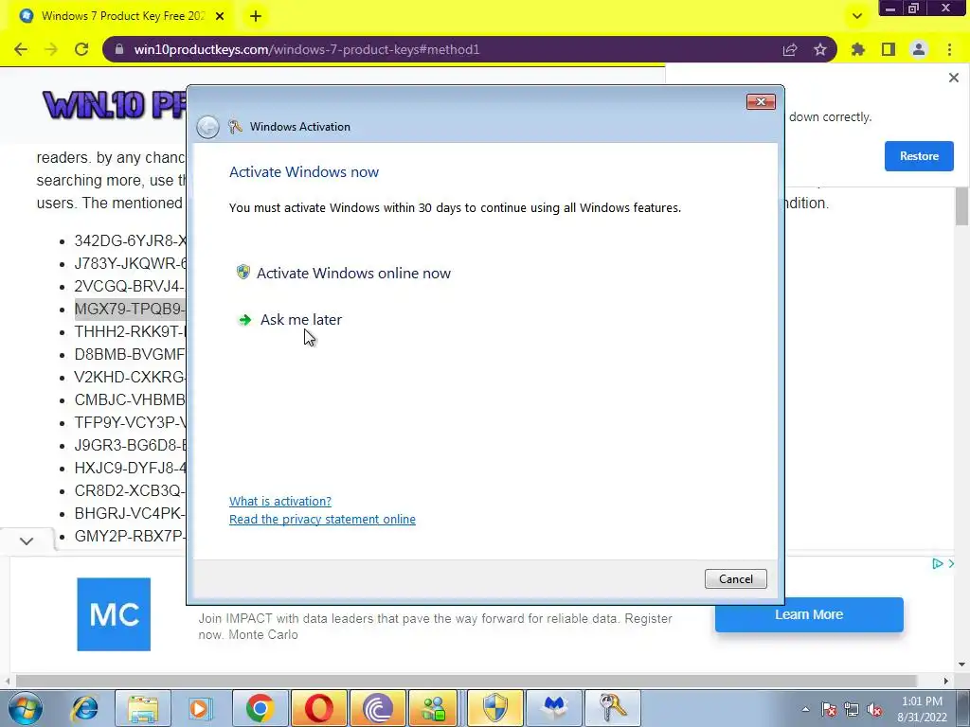The image size is (970, 727).
Task: Click the horizontal scrollbar at page bottom
Action: pyautogui.click(x=465, y=681)
